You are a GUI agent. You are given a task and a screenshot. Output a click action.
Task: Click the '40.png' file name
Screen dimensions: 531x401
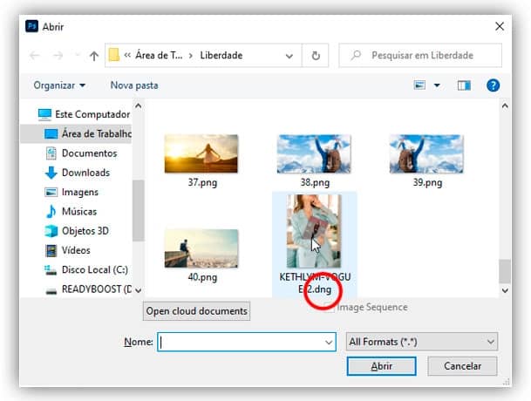click(x=202, y=277)
